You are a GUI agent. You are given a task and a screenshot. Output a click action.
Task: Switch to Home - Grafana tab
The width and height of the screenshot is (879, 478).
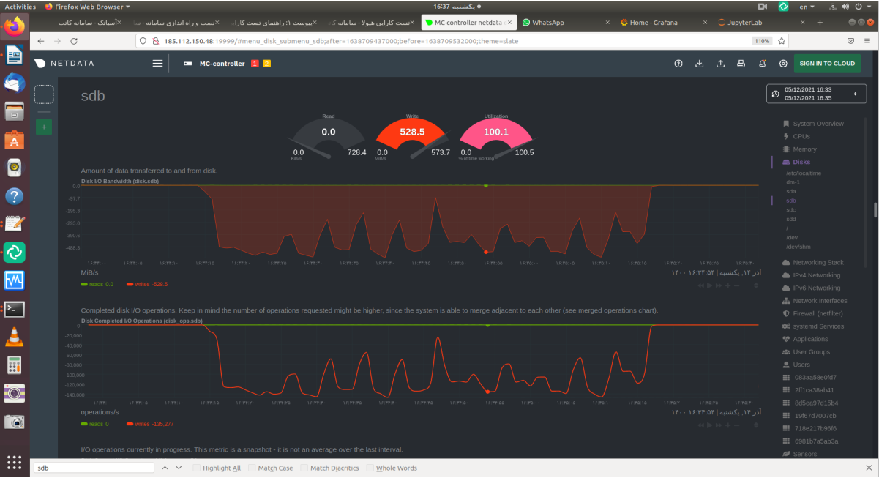[659, 23]
